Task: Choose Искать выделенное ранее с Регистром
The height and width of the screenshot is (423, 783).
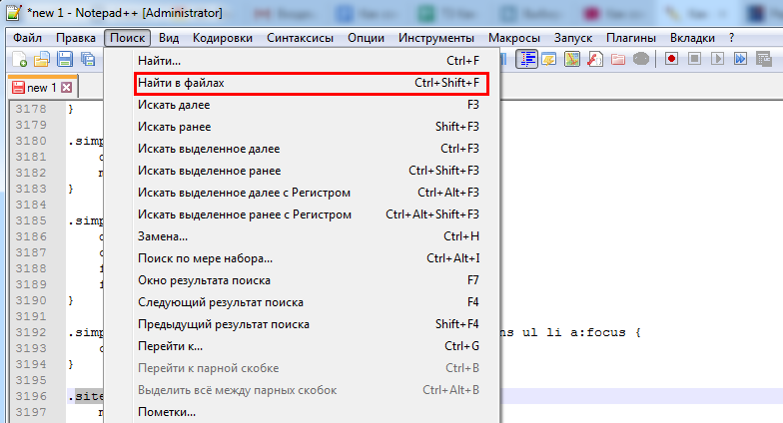Action: tap(302, 214)
